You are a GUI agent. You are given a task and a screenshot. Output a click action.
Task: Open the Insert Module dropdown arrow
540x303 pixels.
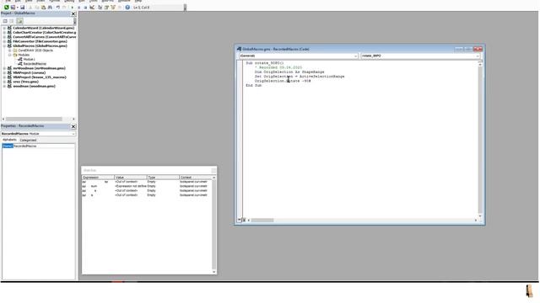click(x=17, y=8)
